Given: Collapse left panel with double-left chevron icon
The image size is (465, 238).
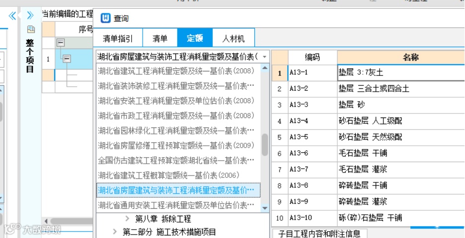Looking at the screenshot, I should (12, 15).
